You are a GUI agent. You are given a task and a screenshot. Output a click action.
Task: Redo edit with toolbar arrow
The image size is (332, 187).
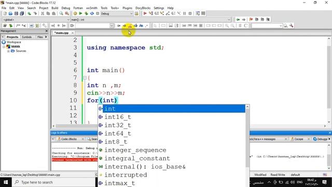[35, 14]
